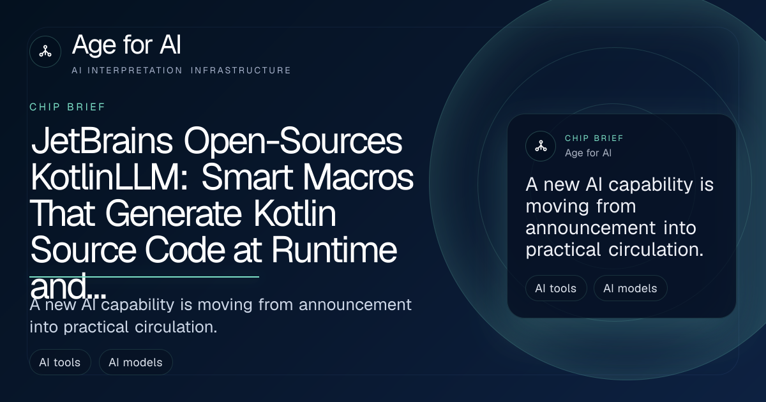Click the 'AI models' chip in the preview card
766x402 pixels.
pos(630,288)
